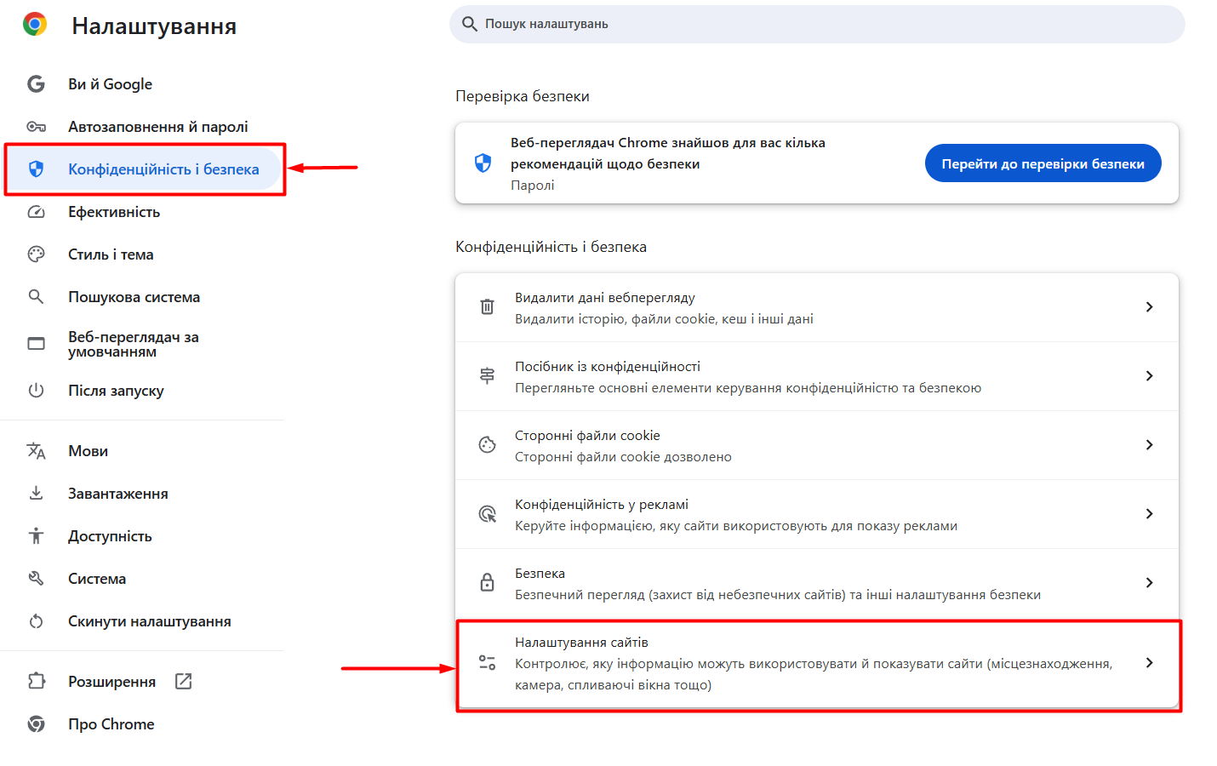
Task: Expand the Безпека row chevron
Action: coord(1149,583)
